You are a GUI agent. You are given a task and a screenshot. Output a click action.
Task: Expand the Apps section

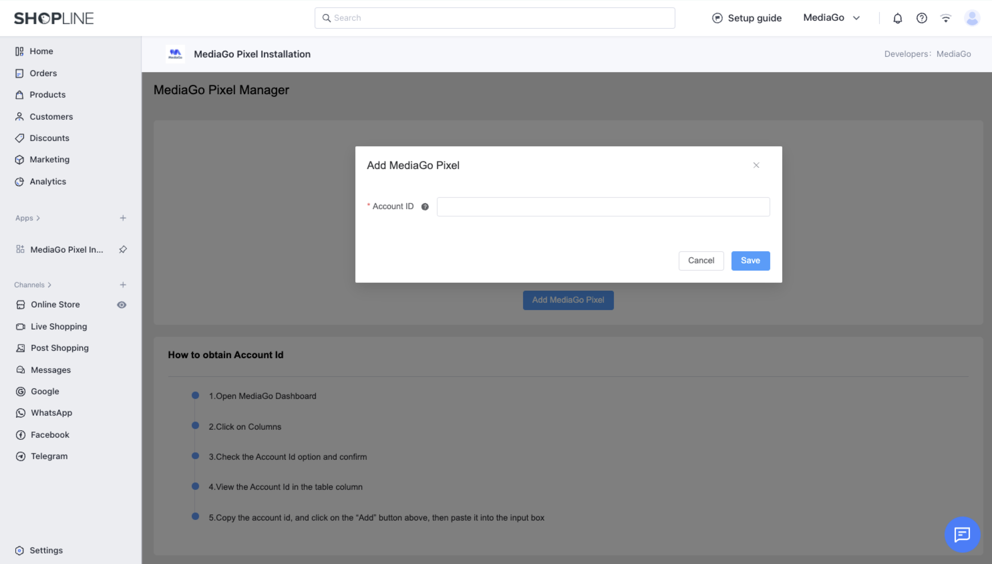click(27, 218)
